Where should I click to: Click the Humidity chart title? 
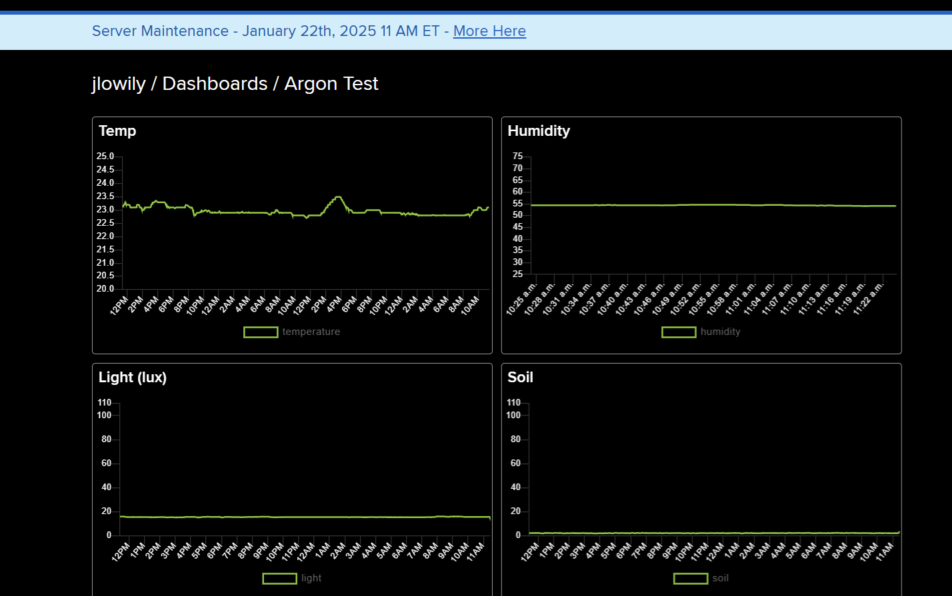pos(539,131)
